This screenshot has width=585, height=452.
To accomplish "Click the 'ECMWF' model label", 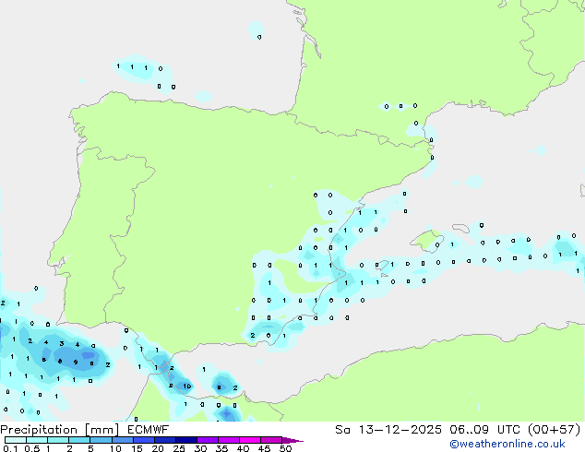I will click(x=149, y=430).
